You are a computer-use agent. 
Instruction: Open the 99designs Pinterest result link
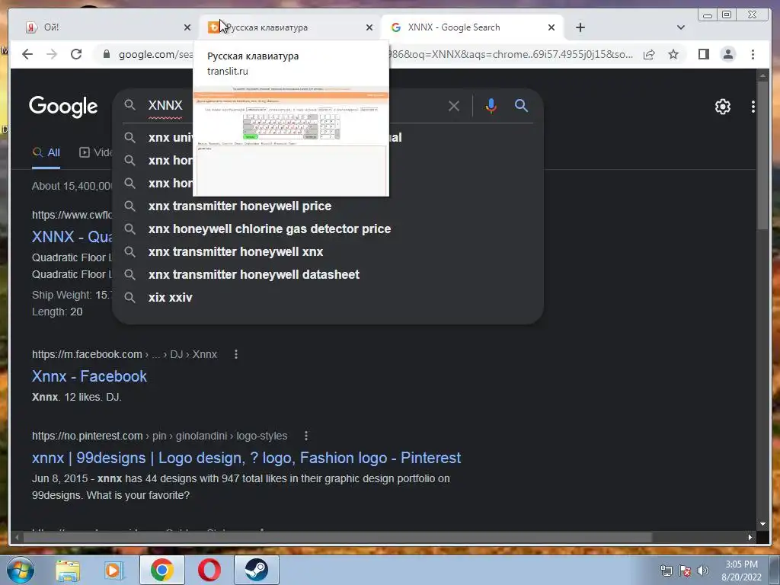point(246,458)
